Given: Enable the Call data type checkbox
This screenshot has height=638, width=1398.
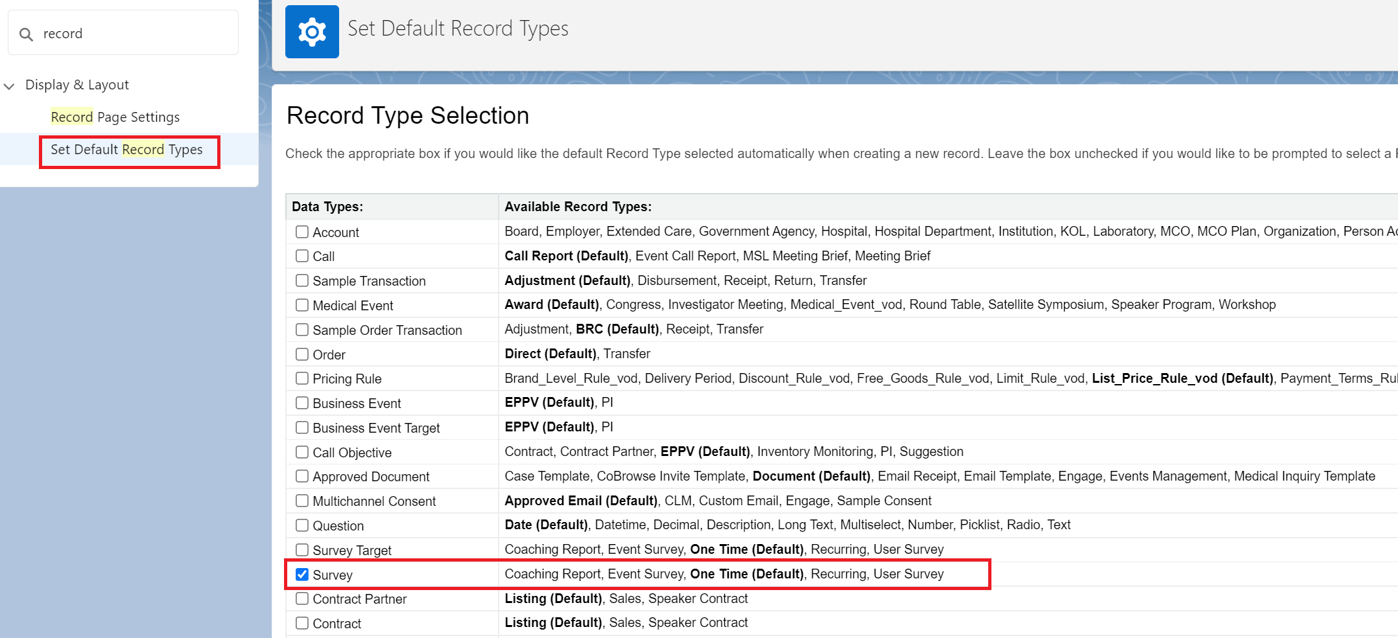Looking at the screenshot, I should point(302,256).
